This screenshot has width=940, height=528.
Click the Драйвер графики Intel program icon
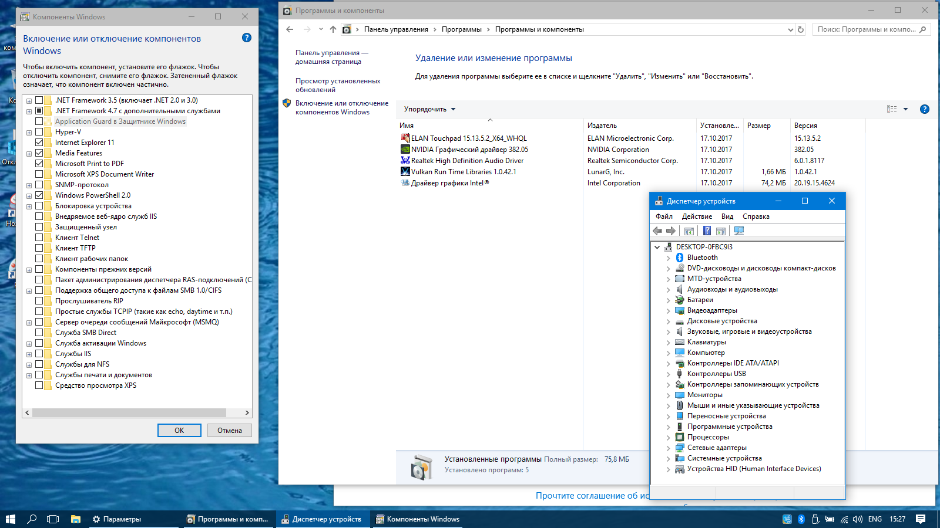point(405,183)
